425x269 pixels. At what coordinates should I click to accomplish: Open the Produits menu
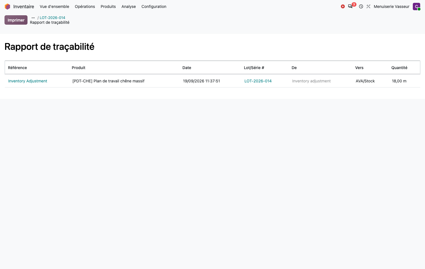pos(108,7)
